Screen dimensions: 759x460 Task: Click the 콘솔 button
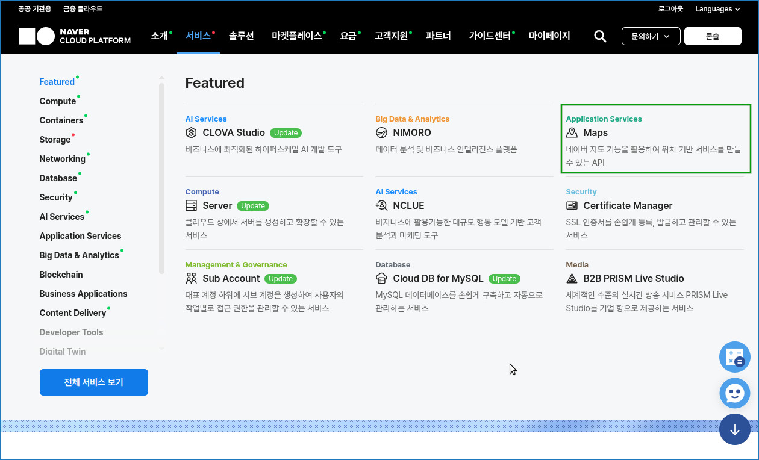click(713, 36)
